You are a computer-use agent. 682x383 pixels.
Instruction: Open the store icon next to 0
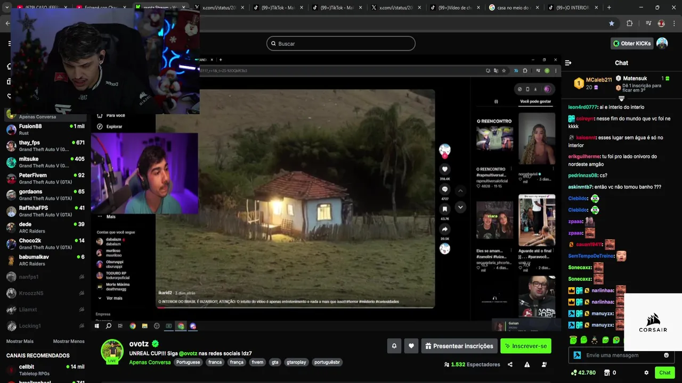[x=606, y=373]
